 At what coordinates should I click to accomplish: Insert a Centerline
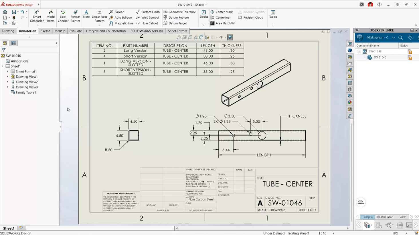[220, 18]
